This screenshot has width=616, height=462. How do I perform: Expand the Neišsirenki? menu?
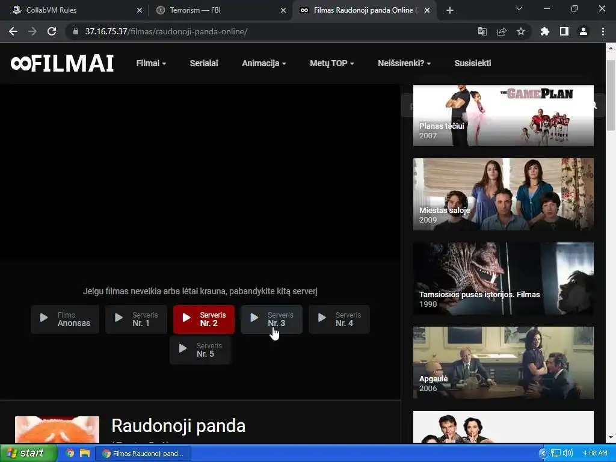(x=404, y=63)
